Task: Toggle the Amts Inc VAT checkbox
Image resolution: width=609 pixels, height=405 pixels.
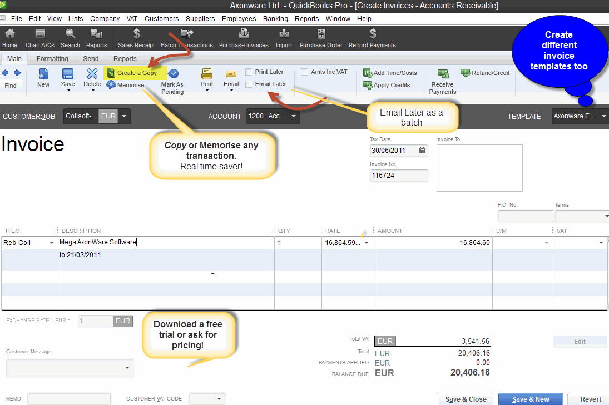Action: (x=305, y=72)
